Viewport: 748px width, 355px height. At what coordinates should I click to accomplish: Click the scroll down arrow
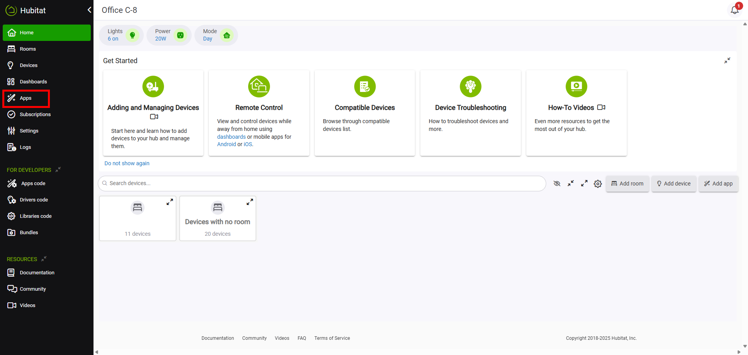coord(745,346)
